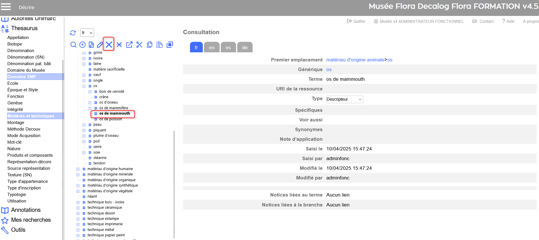Image resolution: width=539 pixels, height=240 pixels.
Task: Open the Type dropdown set to Descripteur
Action: 344,99
